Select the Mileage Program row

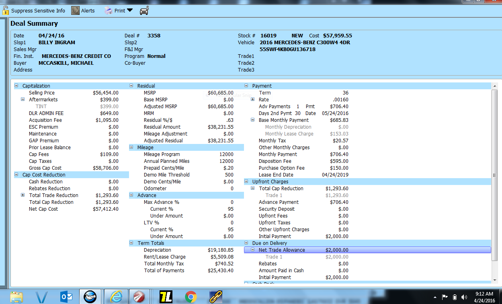186,154
